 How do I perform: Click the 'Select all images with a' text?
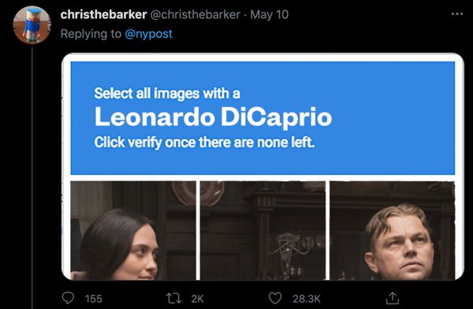click(x=167, y=93)
